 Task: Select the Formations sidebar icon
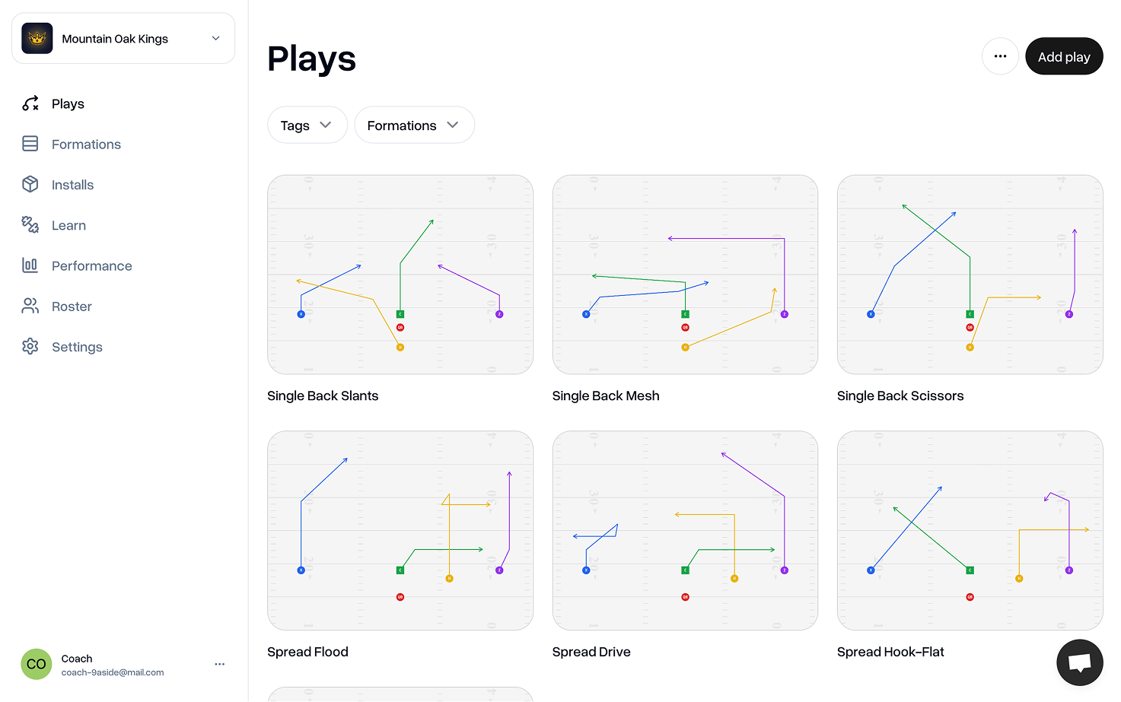[x=30, y=144]
